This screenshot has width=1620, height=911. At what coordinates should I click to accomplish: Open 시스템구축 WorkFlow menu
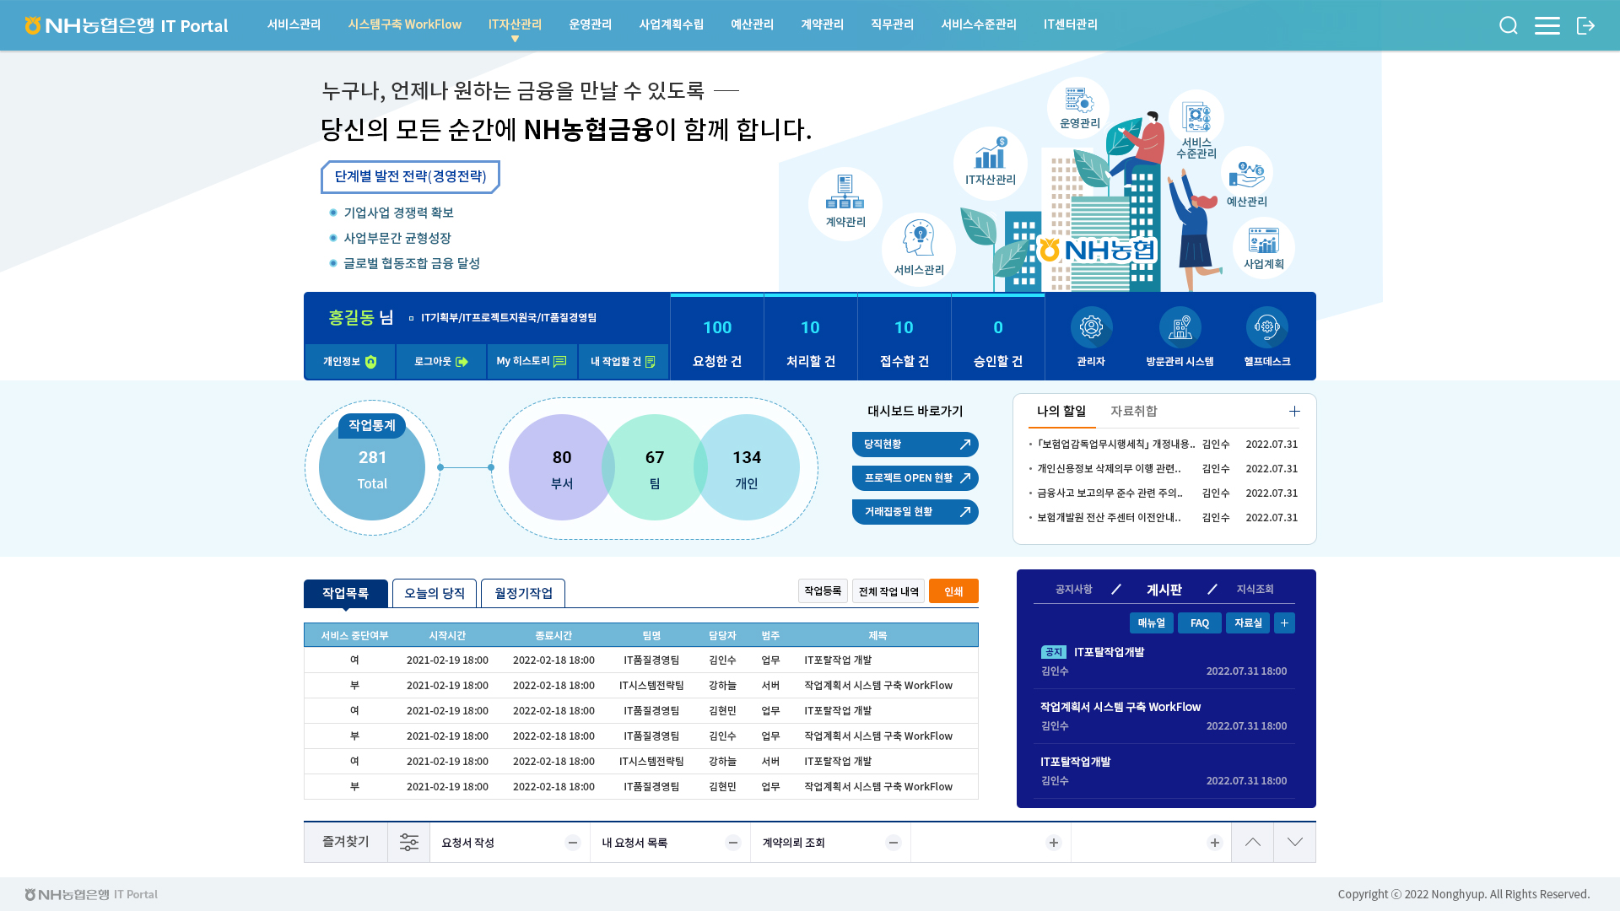point(405,24)
